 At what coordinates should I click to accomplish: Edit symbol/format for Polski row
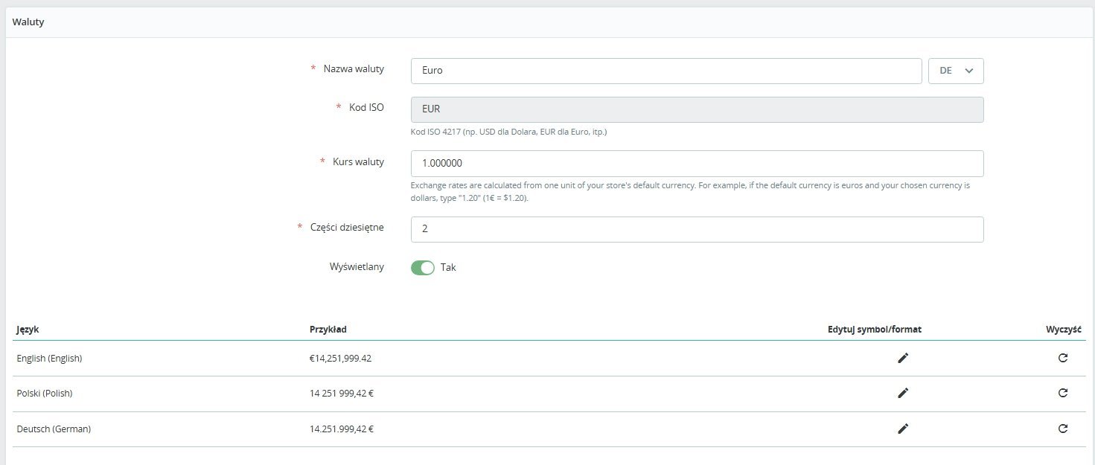pyautogui.click(x=903, y=393)
